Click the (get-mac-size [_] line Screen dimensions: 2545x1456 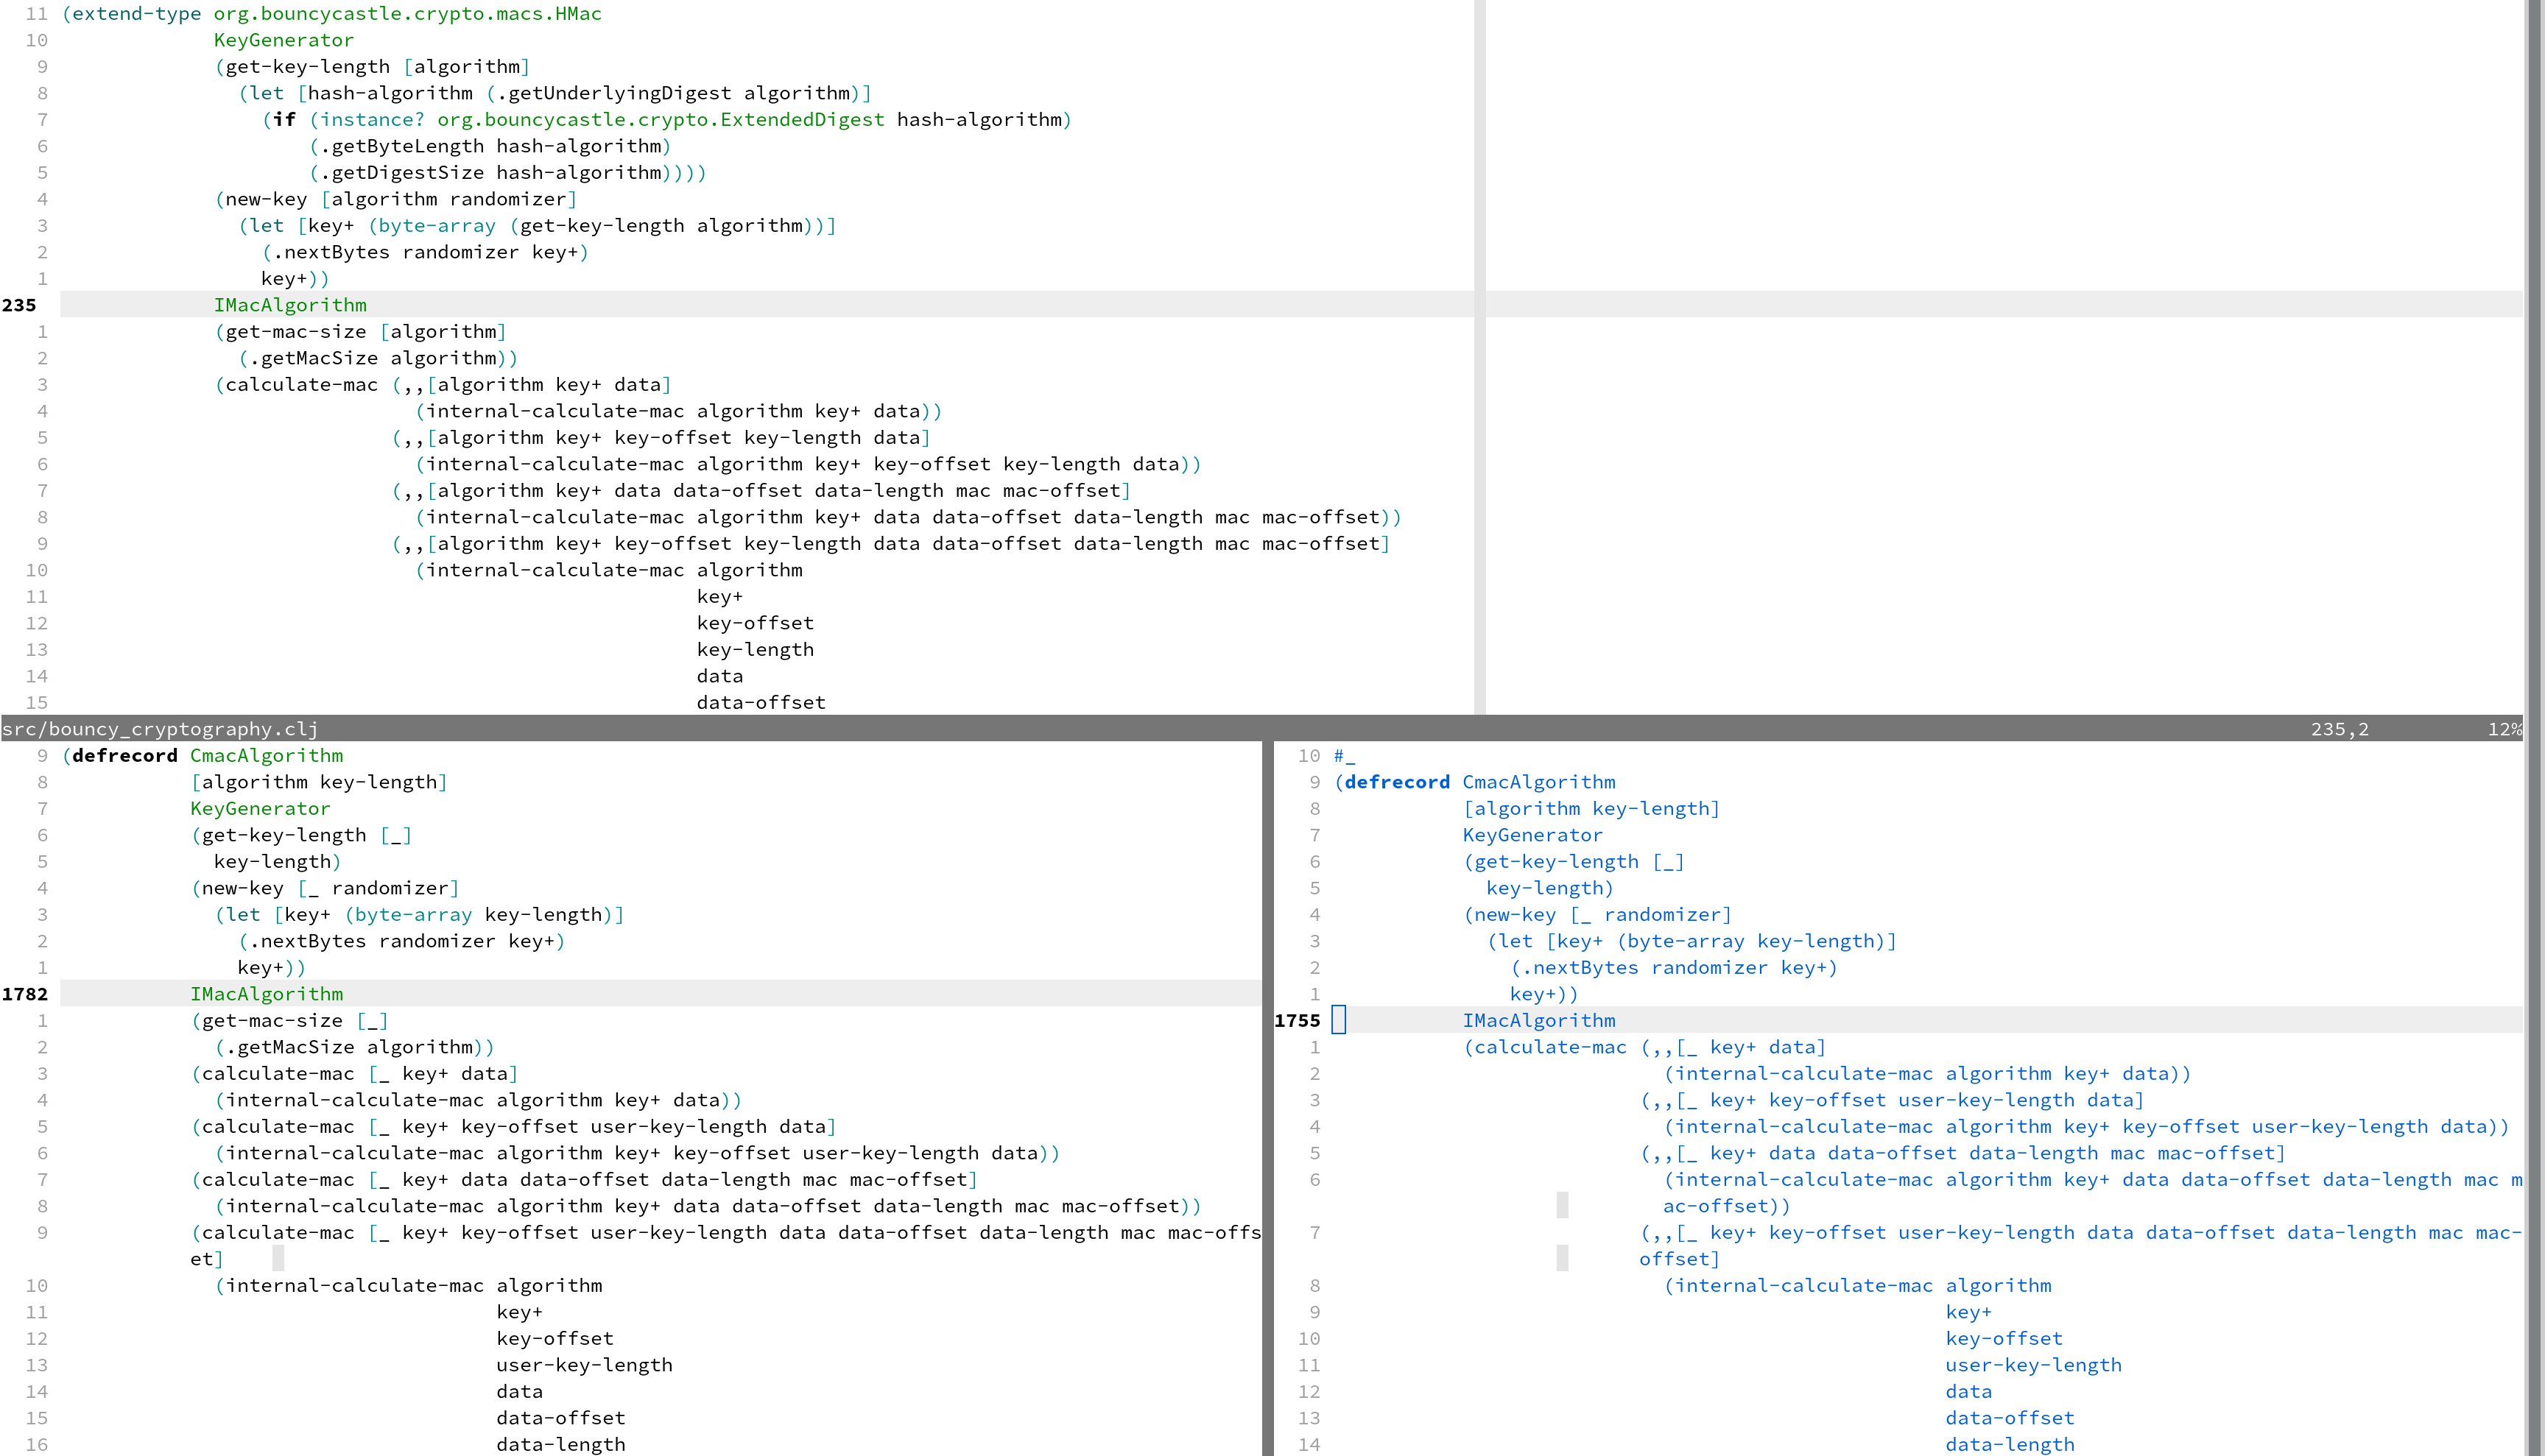[289, 1021]
